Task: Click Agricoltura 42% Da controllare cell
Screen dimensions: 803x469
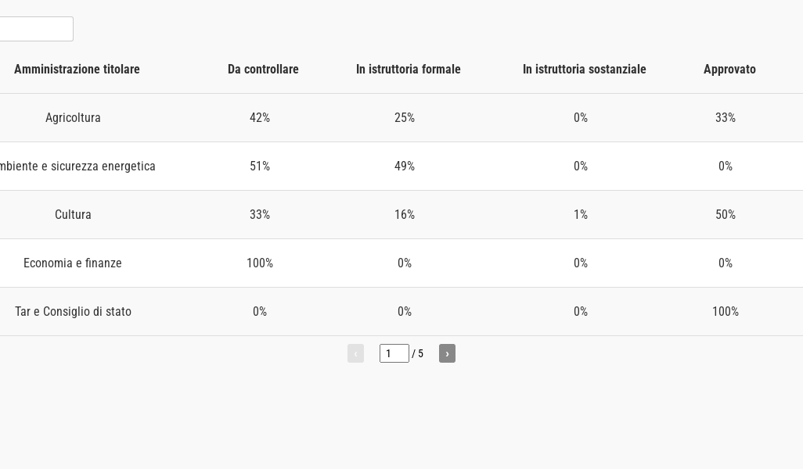Action: pyautogui.click(x=260, y=118)
